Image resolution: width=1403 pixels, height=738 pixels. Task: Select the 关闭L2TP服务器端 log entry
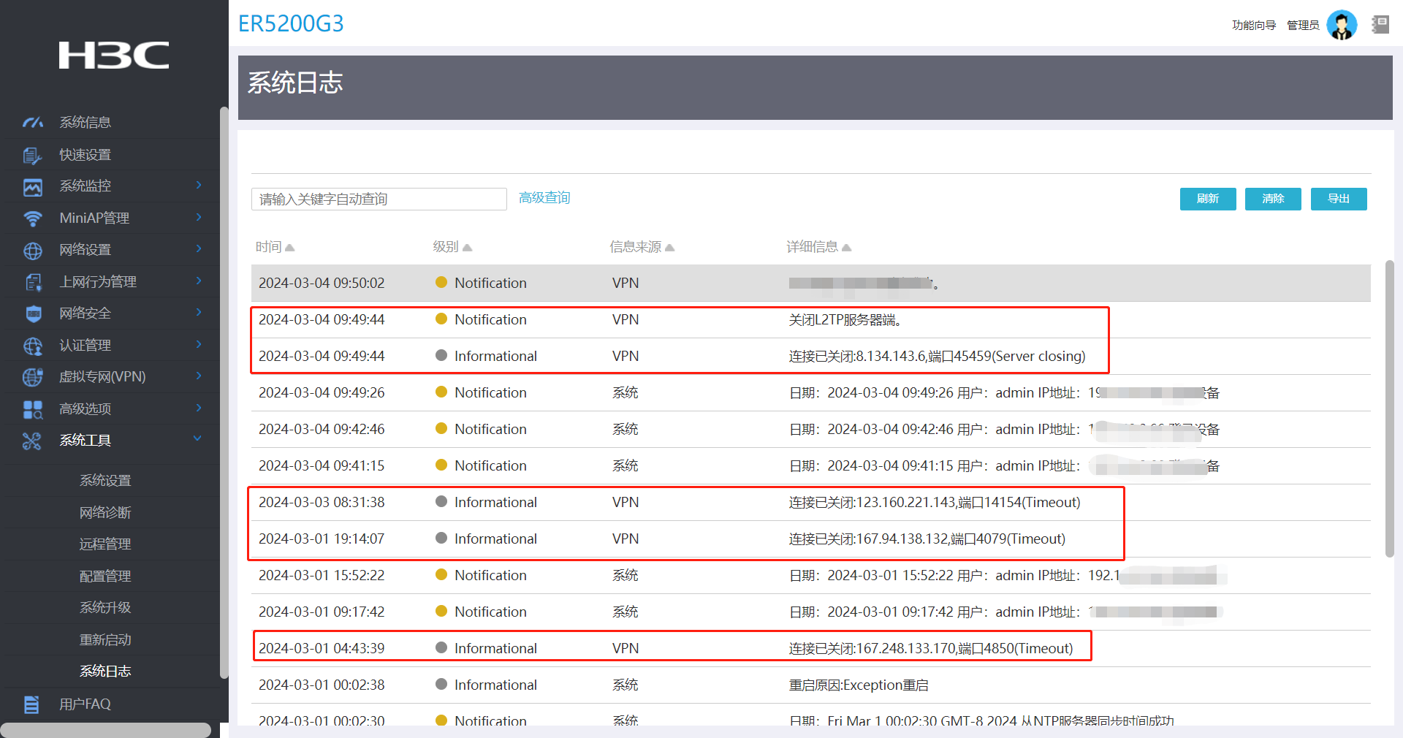(x=811, y=319)
